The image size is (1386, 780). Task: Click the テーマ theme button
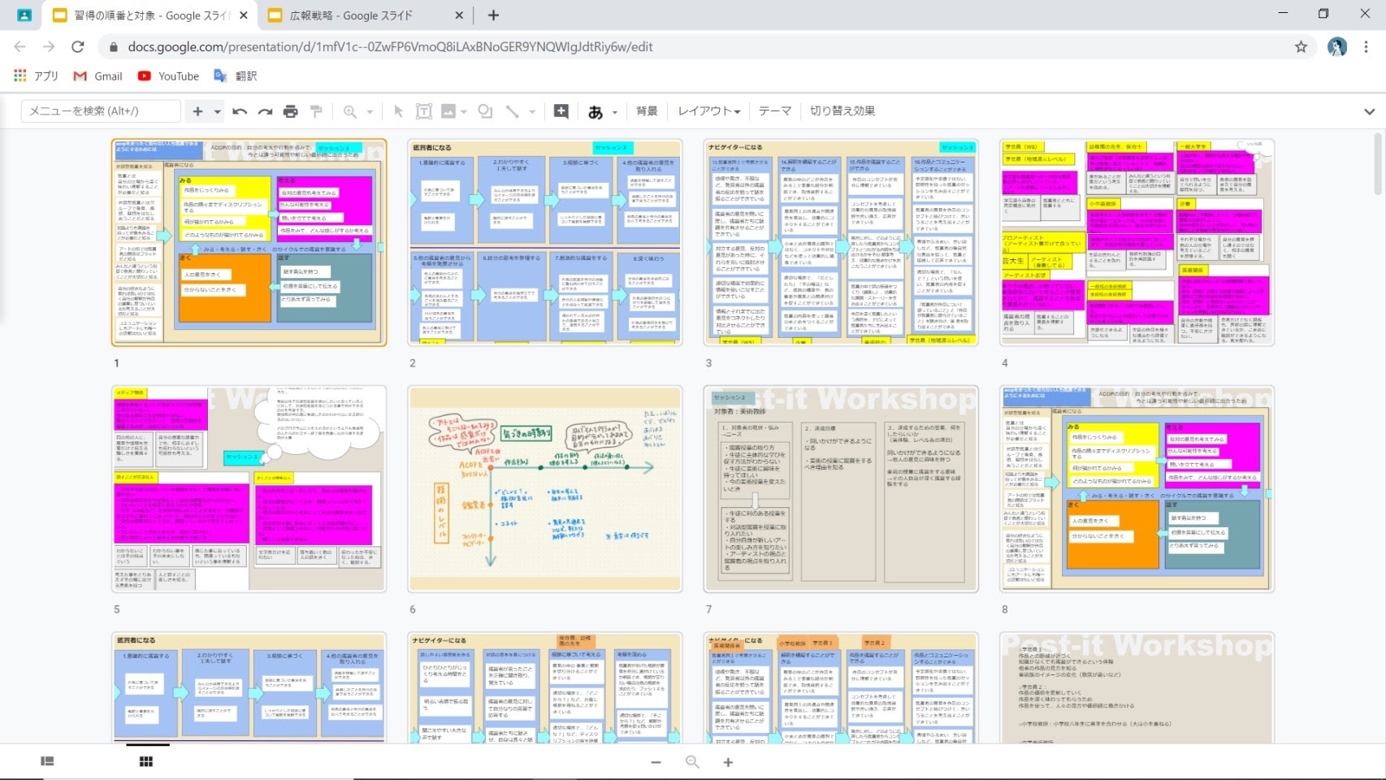774,111
